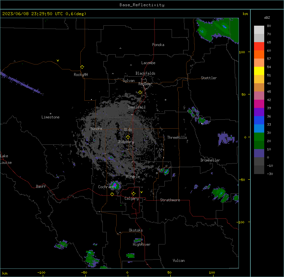Click the Sundre town label

click(x=96, y=129)
